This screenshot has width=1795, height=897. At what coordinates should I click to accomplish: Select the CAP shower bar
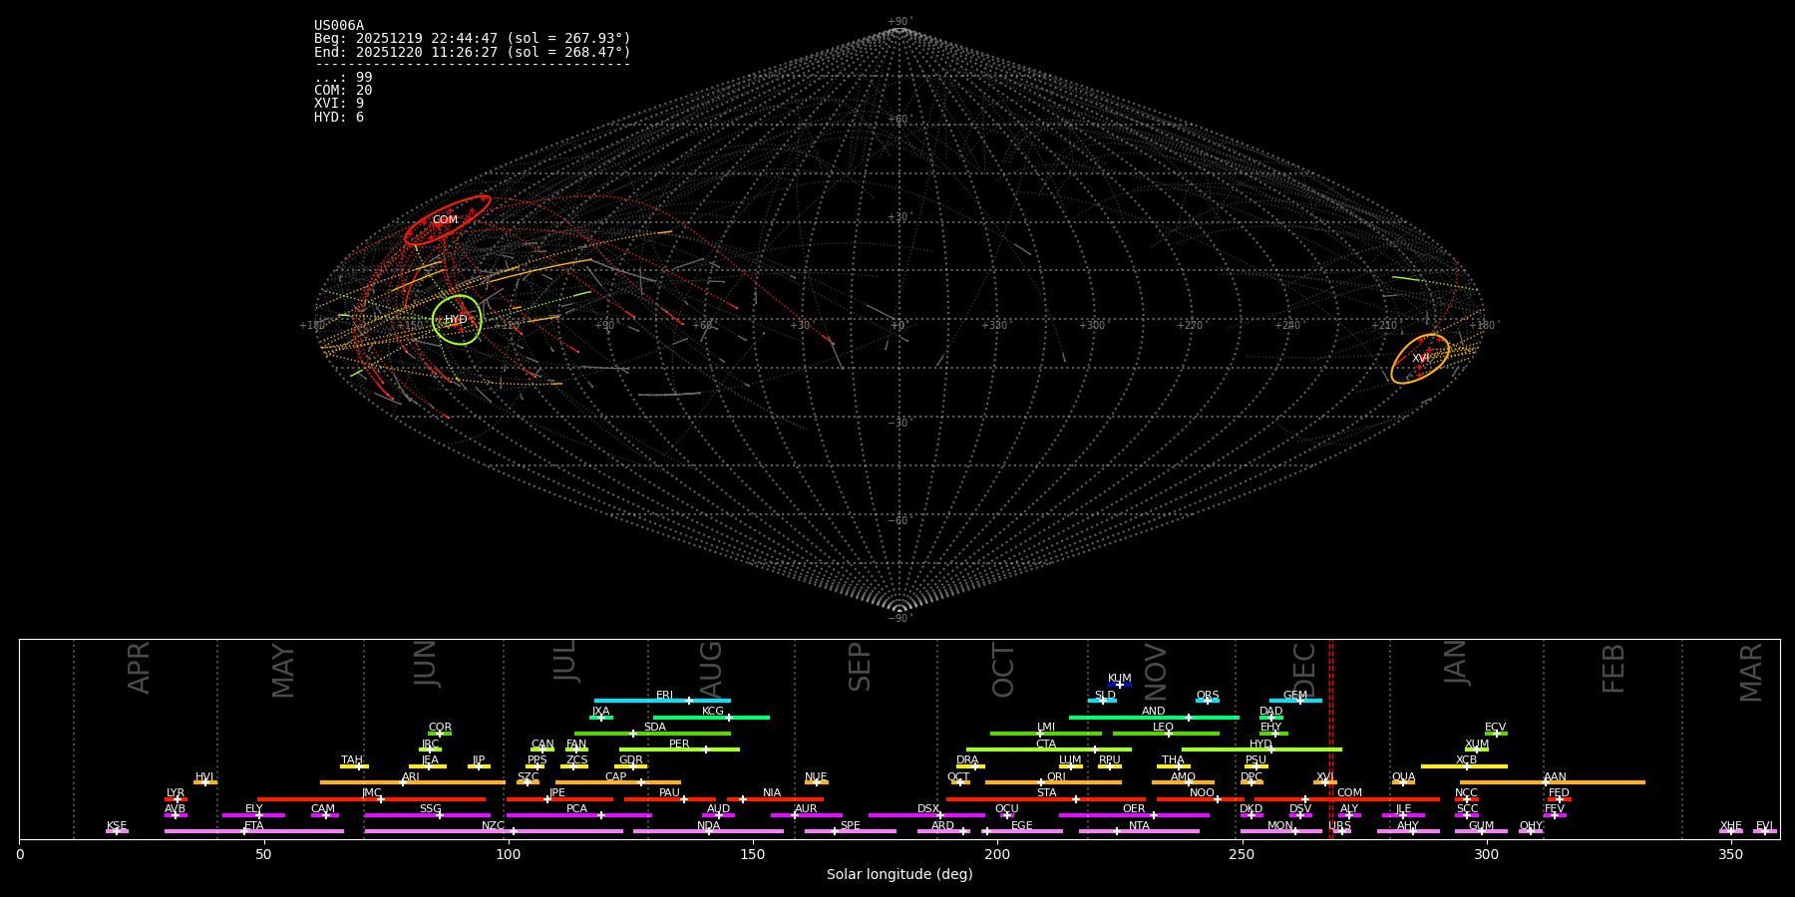click(x=618, y=782)
